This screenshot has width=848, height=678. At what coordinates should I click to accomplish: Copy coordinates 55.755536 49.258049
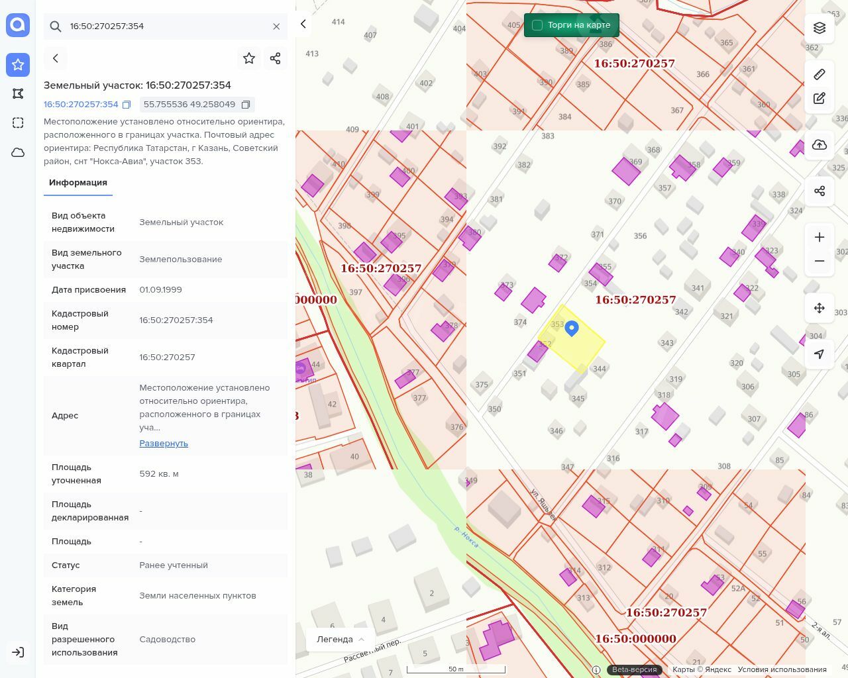[246, 105]
